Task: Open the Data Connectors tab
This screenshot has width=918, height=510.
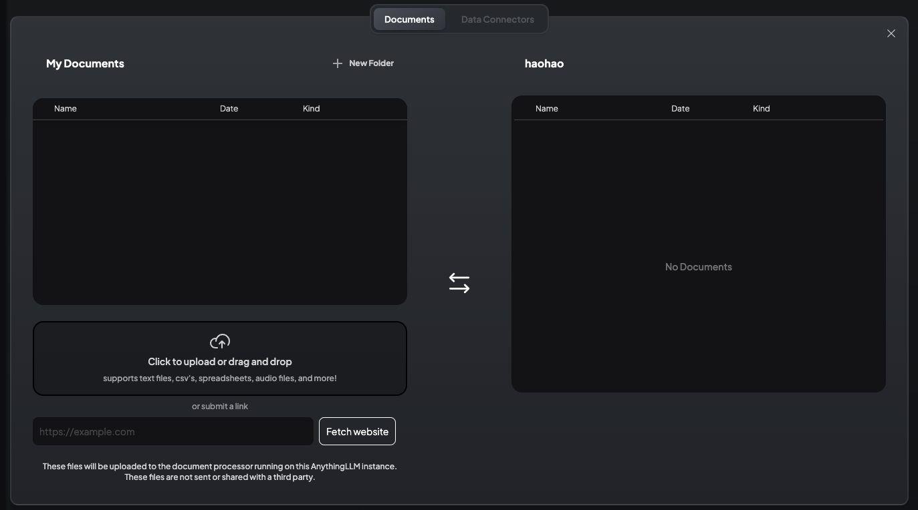Action: (x=497, y=19)
